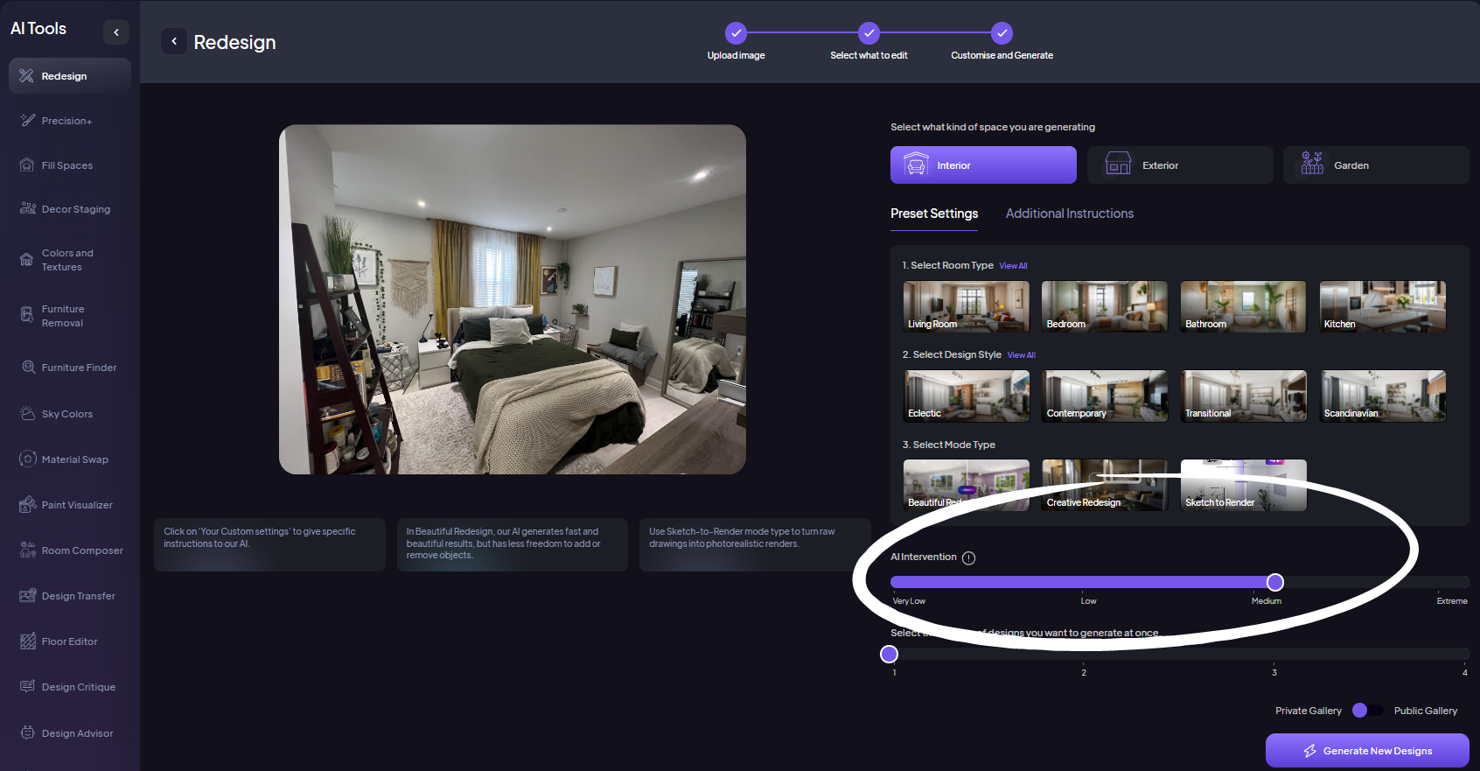Expand all design styles with View All
1480x771 pixels.
pyautogui.click(x=1021, y=355)
